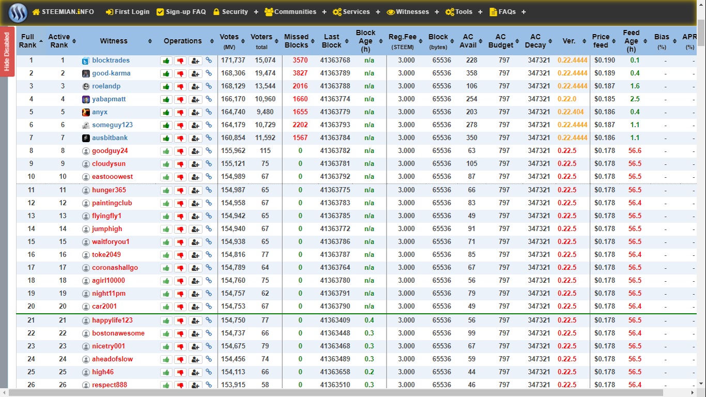Upvote happylife123 with thumbs-up icon

coord(166,321)
